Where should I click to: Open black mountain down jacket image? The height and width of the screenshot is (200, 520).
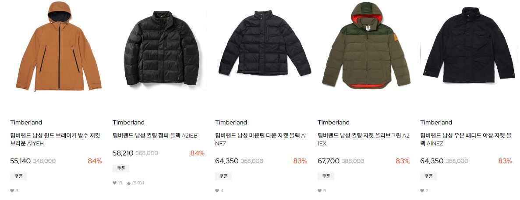(x=264, y=43)
